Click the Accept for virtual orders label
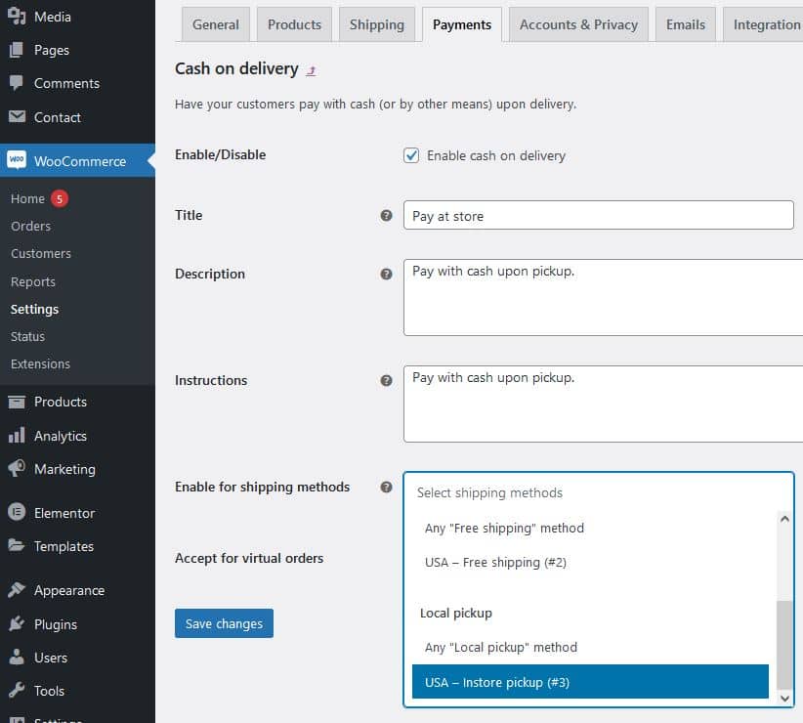Image resolution: width=803 pixels, height=723 pixels. pyautogui.click(x=249, y=558)
